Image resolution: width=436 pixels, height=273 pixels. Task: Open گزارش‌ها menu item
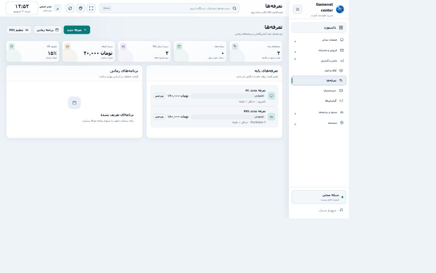click(319, 101)
